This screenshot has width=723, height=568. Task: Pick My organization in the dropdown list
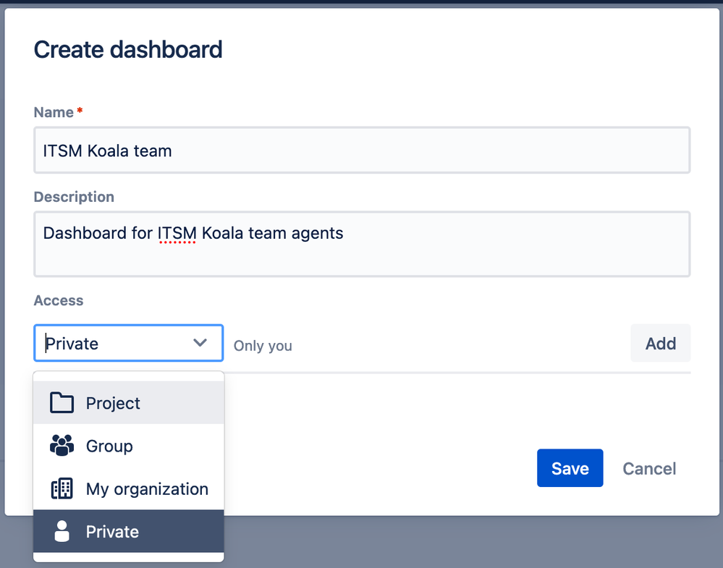147,489
